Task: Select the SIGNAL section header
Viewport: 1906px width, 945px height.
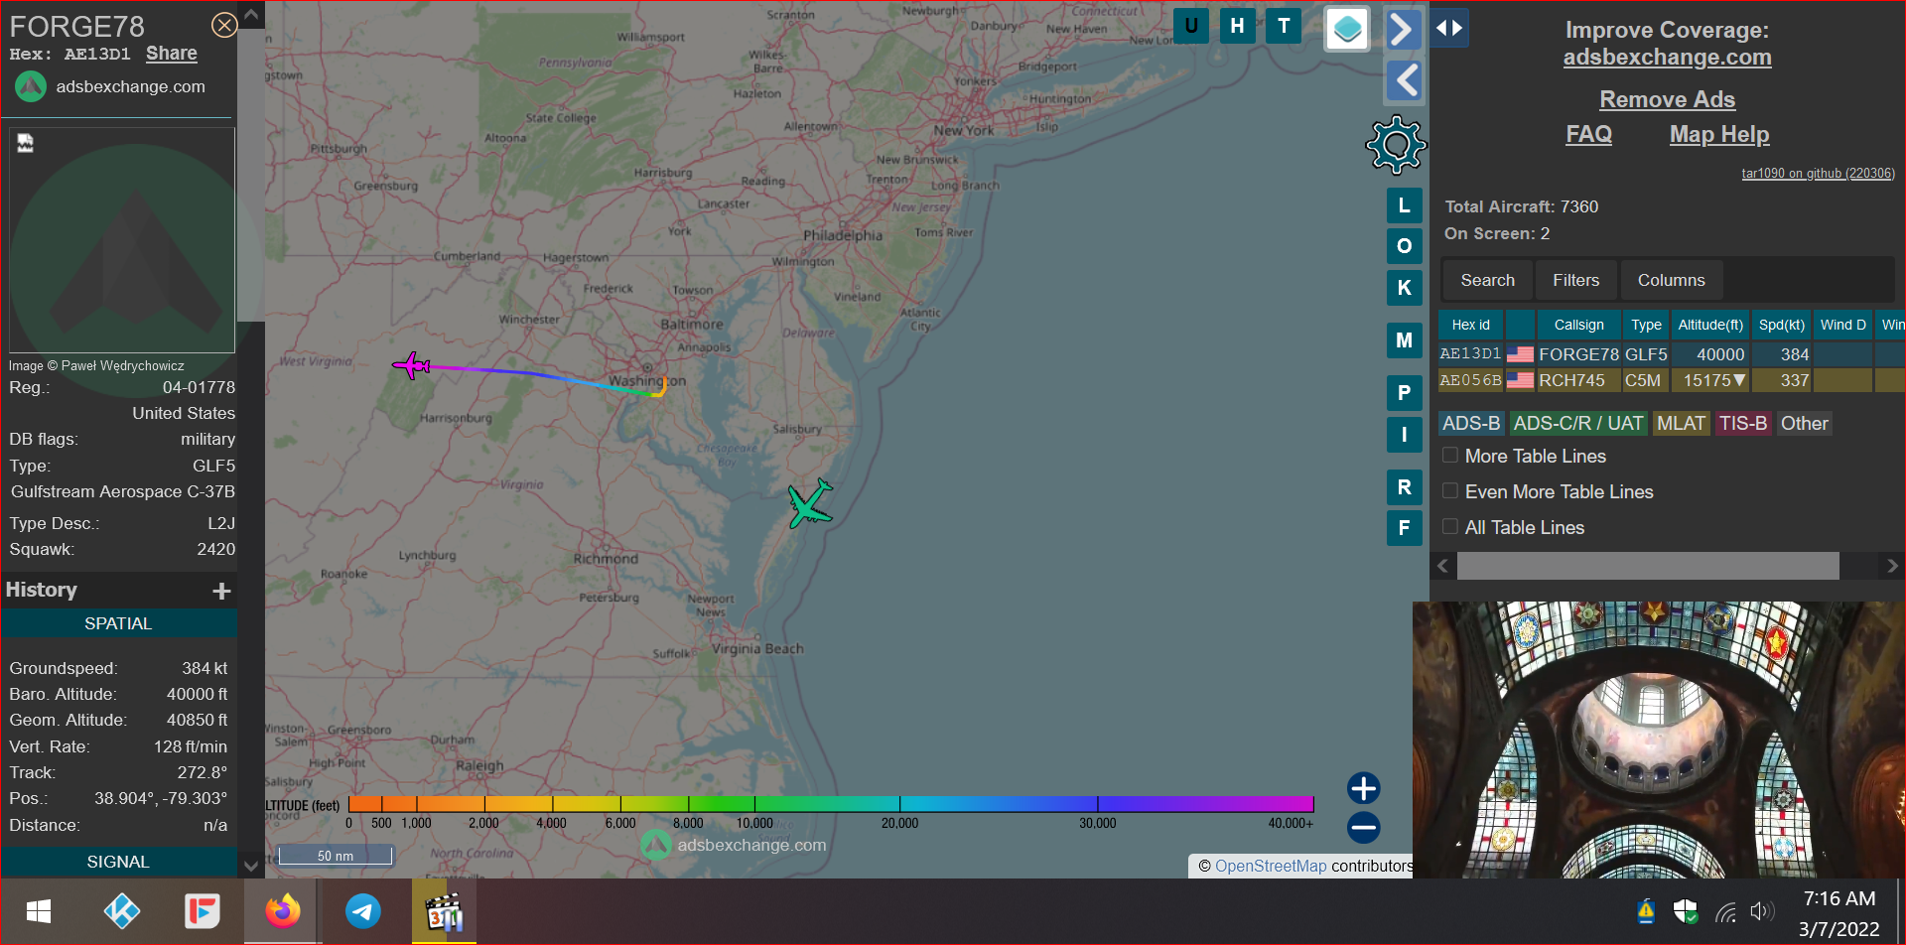Action: tap(118, 862)
